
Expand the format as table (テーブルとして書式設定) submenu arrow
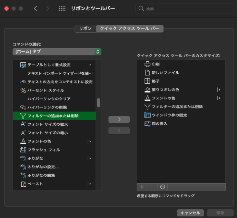coord(90,65)
